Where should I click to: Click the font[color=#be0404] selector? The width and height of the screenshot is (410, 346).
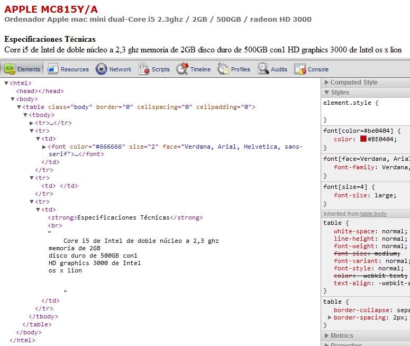point(358,131)
